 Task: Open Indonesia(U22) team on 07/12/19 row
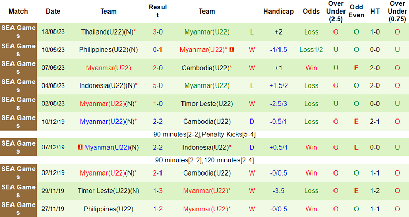click(205, 148)
